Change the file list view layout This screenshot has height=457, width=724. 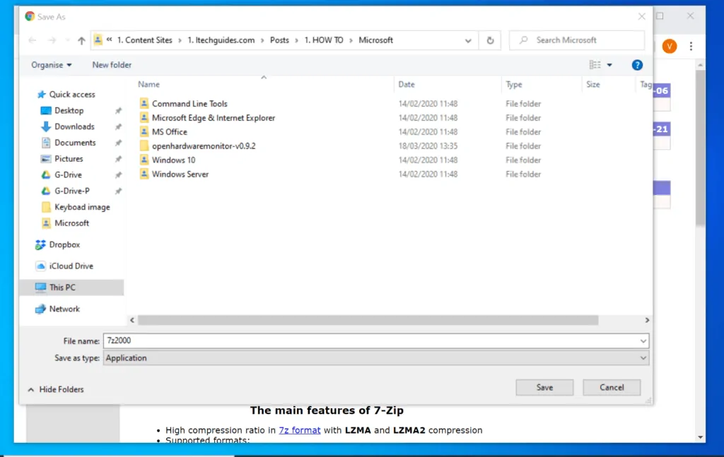(x=596, y=64)
